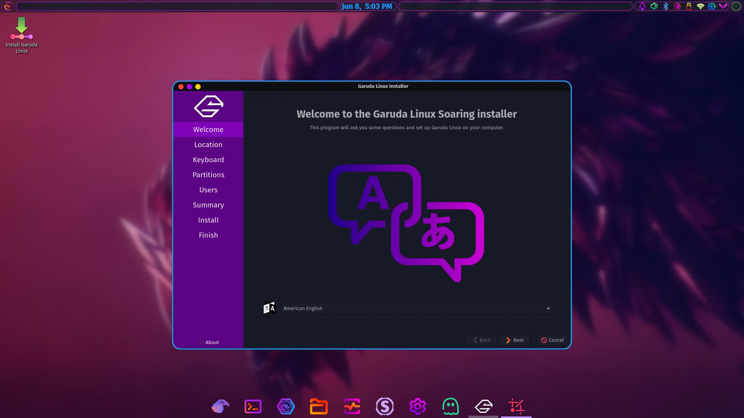
Task: Open the settings gear in the dock
Action: pyautogui.click(x=418, y=406)
